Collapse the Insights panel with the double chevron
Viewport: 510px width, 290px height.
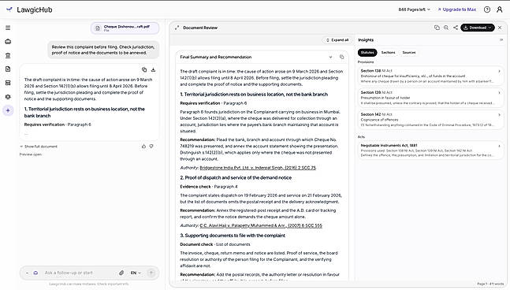[501, 40]
